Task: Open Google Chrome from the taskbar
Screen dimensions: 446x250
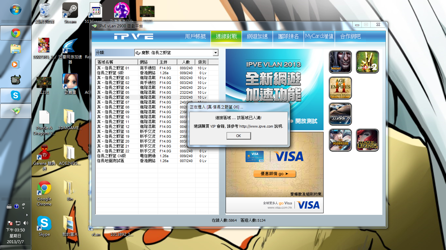Action: pos(15,33)
